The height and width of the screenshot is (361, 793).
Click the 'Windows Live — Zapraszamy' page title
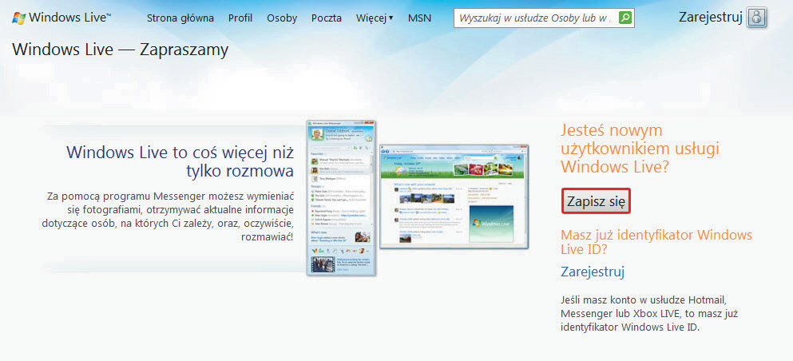(x=121, y=50)
